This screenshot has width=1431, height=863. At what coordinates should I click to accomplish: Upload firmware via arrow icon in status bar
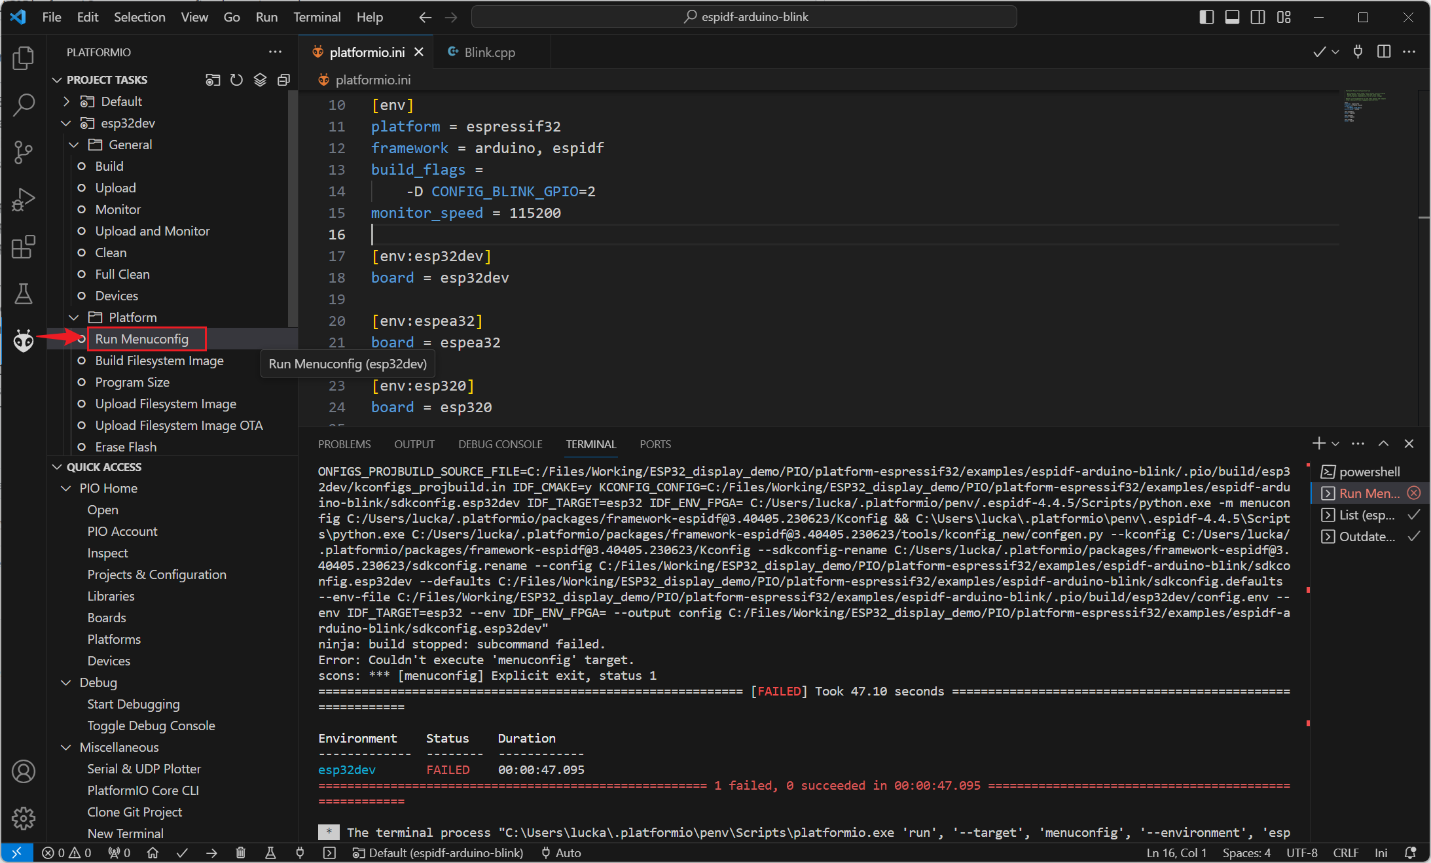(211, 853)
